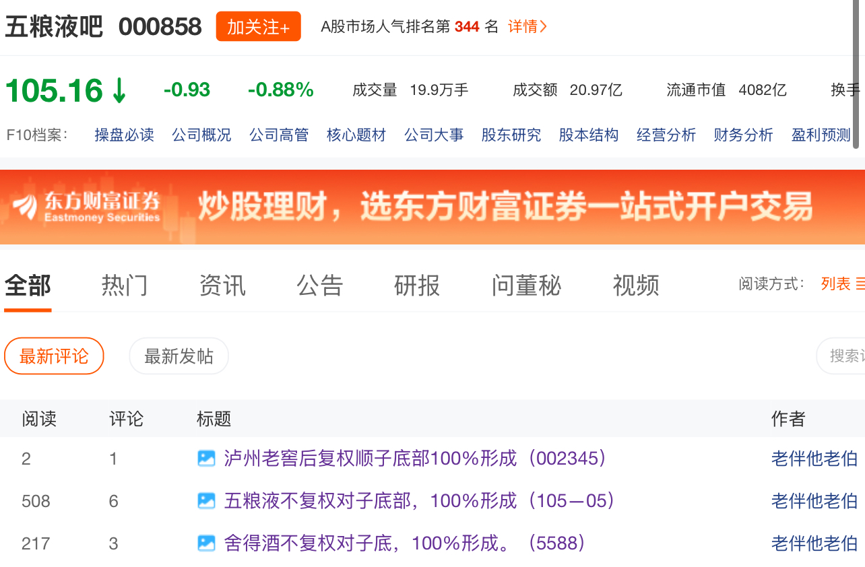
Task: Open the 股东研究 F10 link
Action: (x=511, y=135)
